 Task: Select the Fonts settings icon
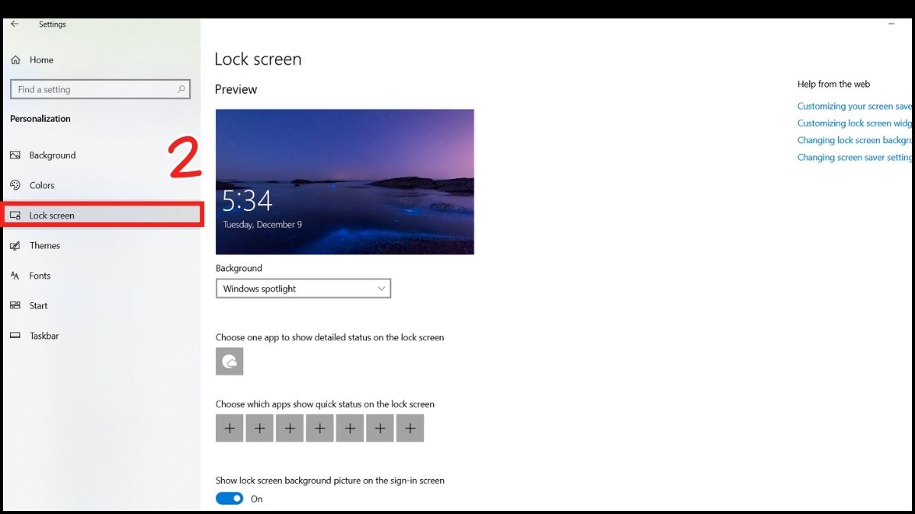tap(15, 275)
